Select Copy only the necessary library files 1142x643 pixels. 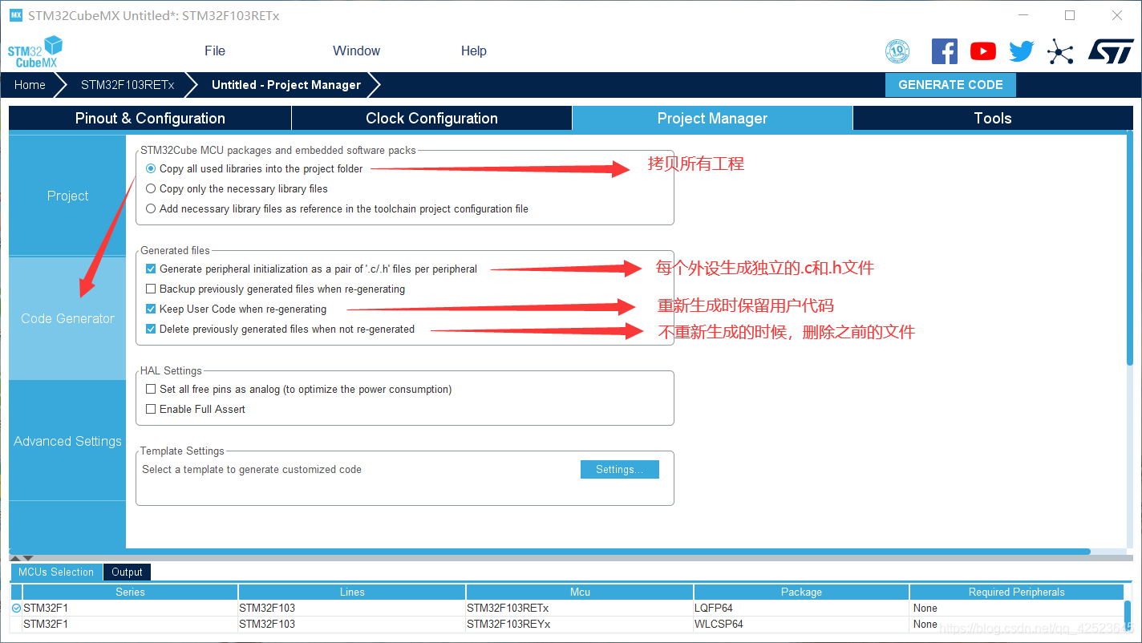[151, 189]
